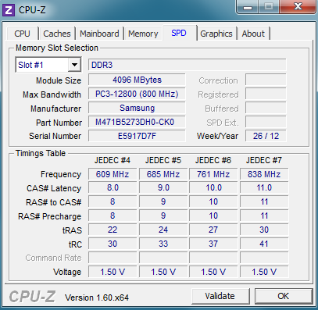The image size is (318, 310).
Task: Click the PC3-12800 (800 MHz) bandwidth value
Action: pyautogui.click(x=137, y=94)
